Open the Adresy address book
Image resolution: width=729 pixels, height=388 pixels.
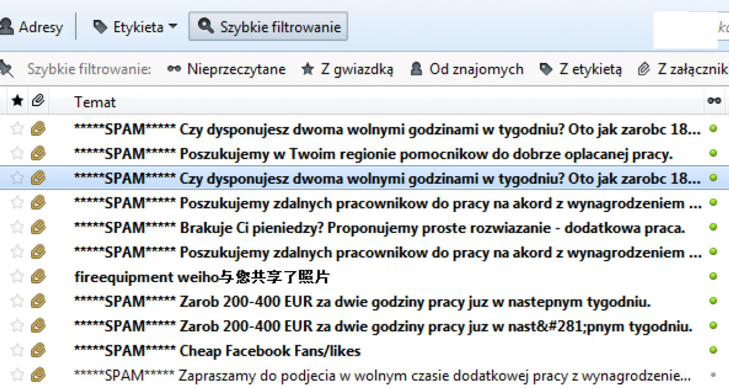coord(32,27)
